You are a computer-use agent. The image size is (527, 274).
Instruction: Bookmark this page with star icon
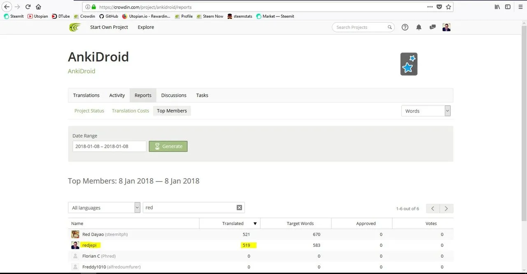pos(448,7)
